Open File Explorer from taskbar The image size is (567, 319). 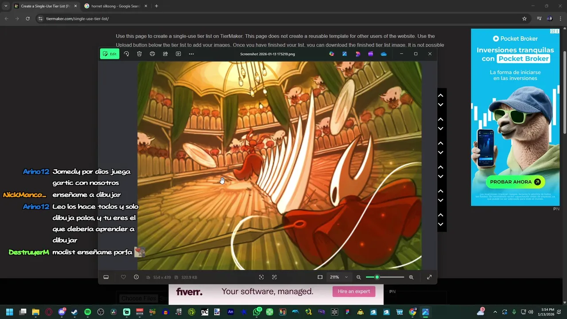[35, 312]
